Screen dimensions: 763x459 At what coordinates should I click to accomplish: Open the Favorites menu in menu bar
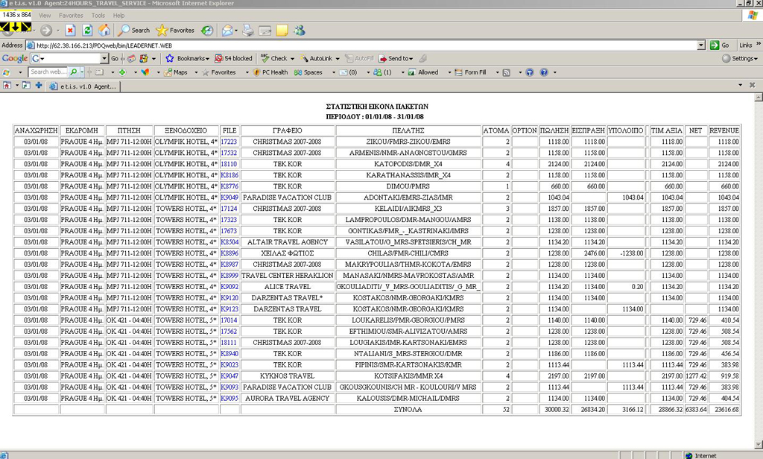tap(71, 16)
